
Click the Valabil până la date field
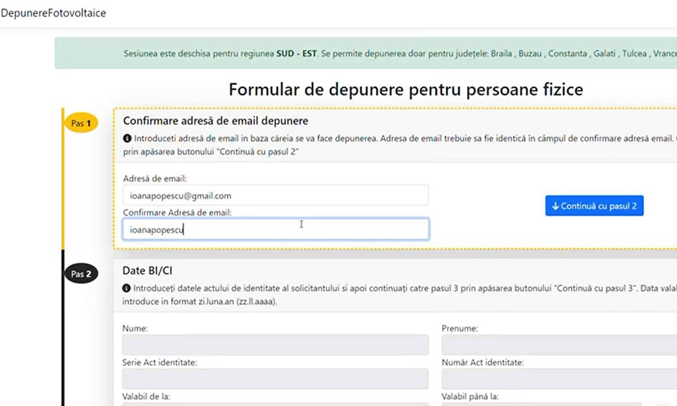pos(542,403)
